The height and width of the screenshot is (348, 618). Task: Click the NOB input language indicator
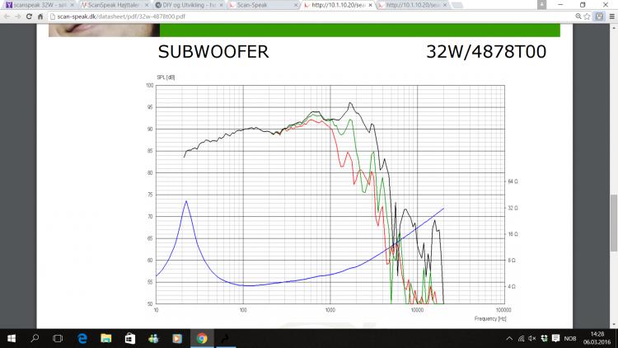pos(570,339)
